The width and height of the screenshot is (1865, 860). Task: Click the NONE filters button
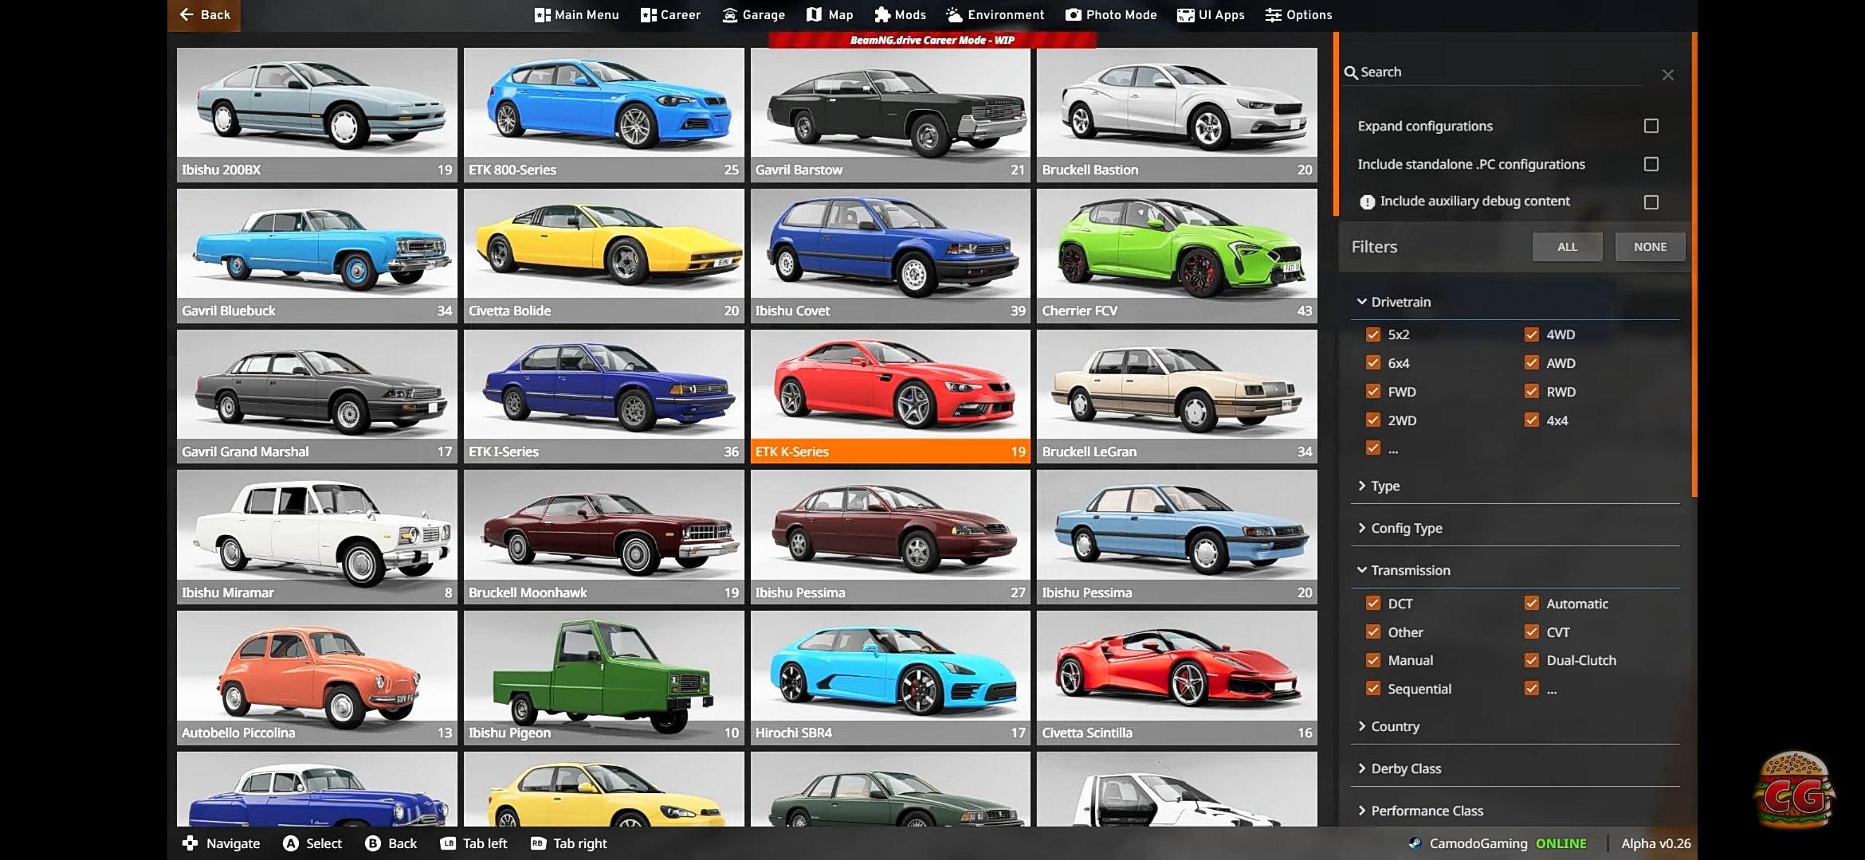[1650, 247]
